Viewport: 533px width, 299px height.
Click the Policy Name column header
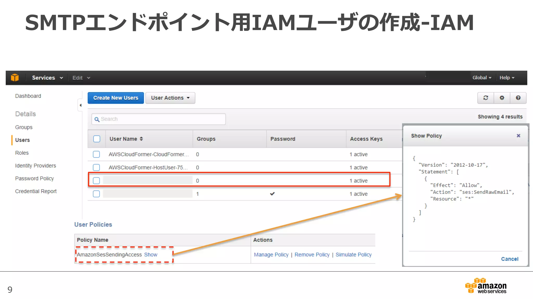pos(92,240)
